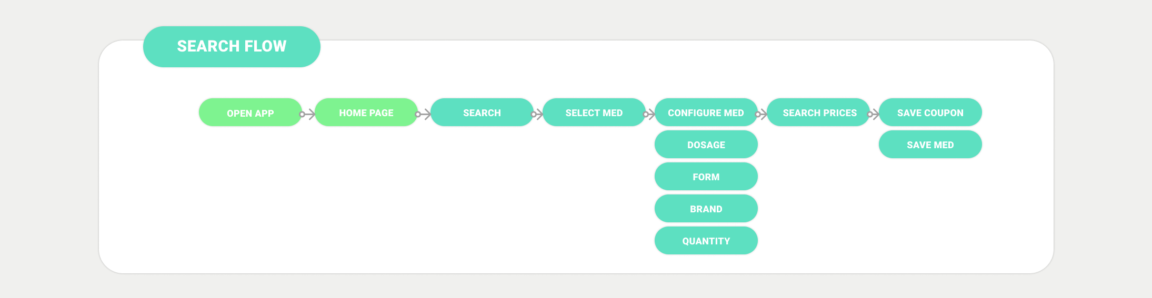Click the SEARCH step node

tap(482, 112)
